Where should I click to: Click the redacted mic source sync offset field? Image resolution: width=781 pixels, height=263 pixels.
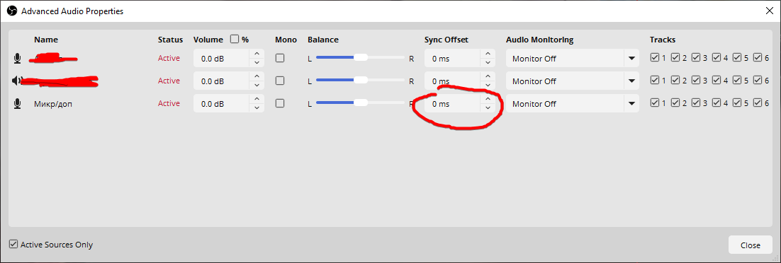click(452, 58)
